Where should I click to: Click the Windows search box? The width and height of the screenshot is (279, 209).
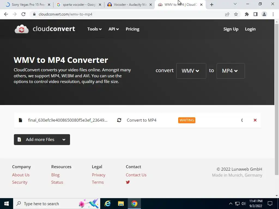[x=57, y=204]
